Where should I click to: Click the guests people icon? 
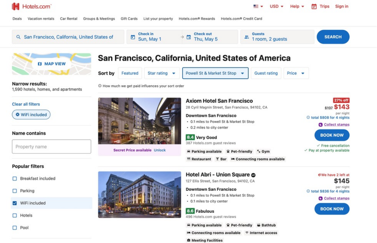coord(247,37)
